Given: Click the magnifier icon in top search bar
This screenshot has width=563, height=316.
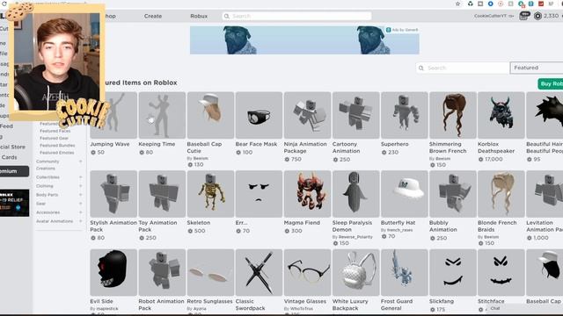Looking at the screenshot, I should pyautogui.click(x=227, y=16).
